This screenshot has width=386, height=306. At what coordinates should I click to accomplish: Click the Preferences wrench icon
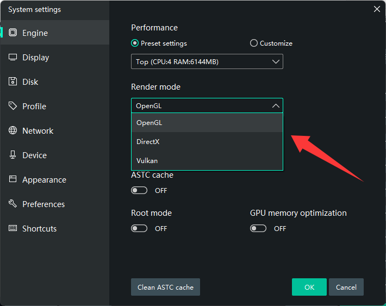tap(13, 204)
